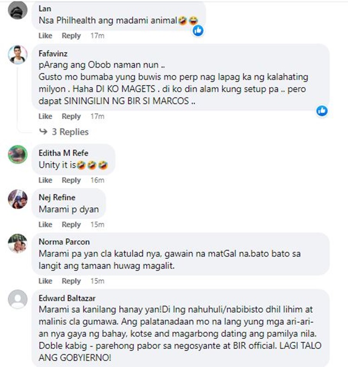Image resolution: width=348 pixels, height=367 pixels.
Task: Click the 17m timestamp under Fafavinz's comment
Action: tap(97, 116)
